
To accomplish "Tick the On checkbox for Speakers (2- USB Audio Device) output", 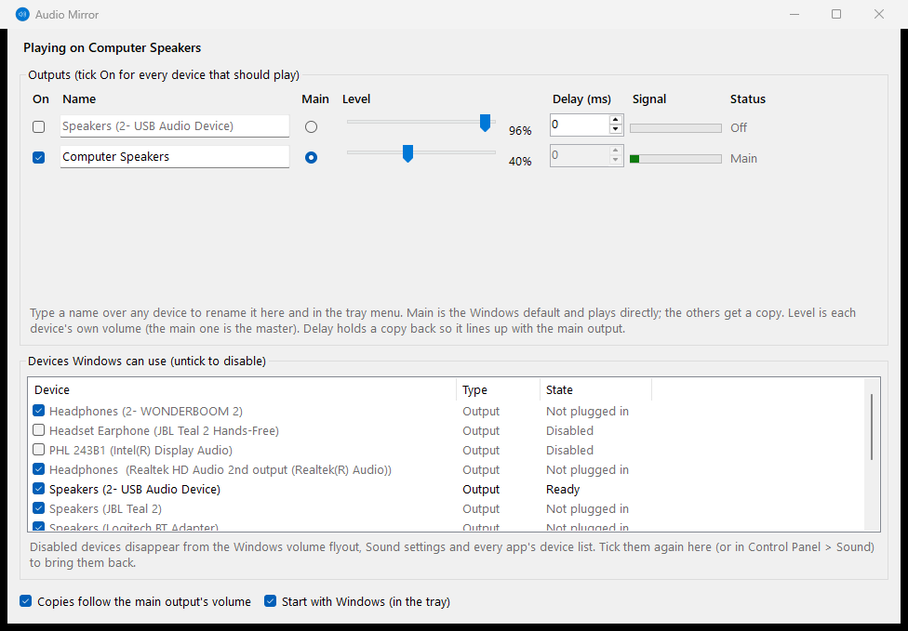I will [39, 126].
